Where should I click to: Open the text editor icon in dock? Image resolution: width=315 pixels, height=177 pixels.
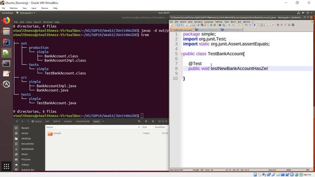point(6,74)
